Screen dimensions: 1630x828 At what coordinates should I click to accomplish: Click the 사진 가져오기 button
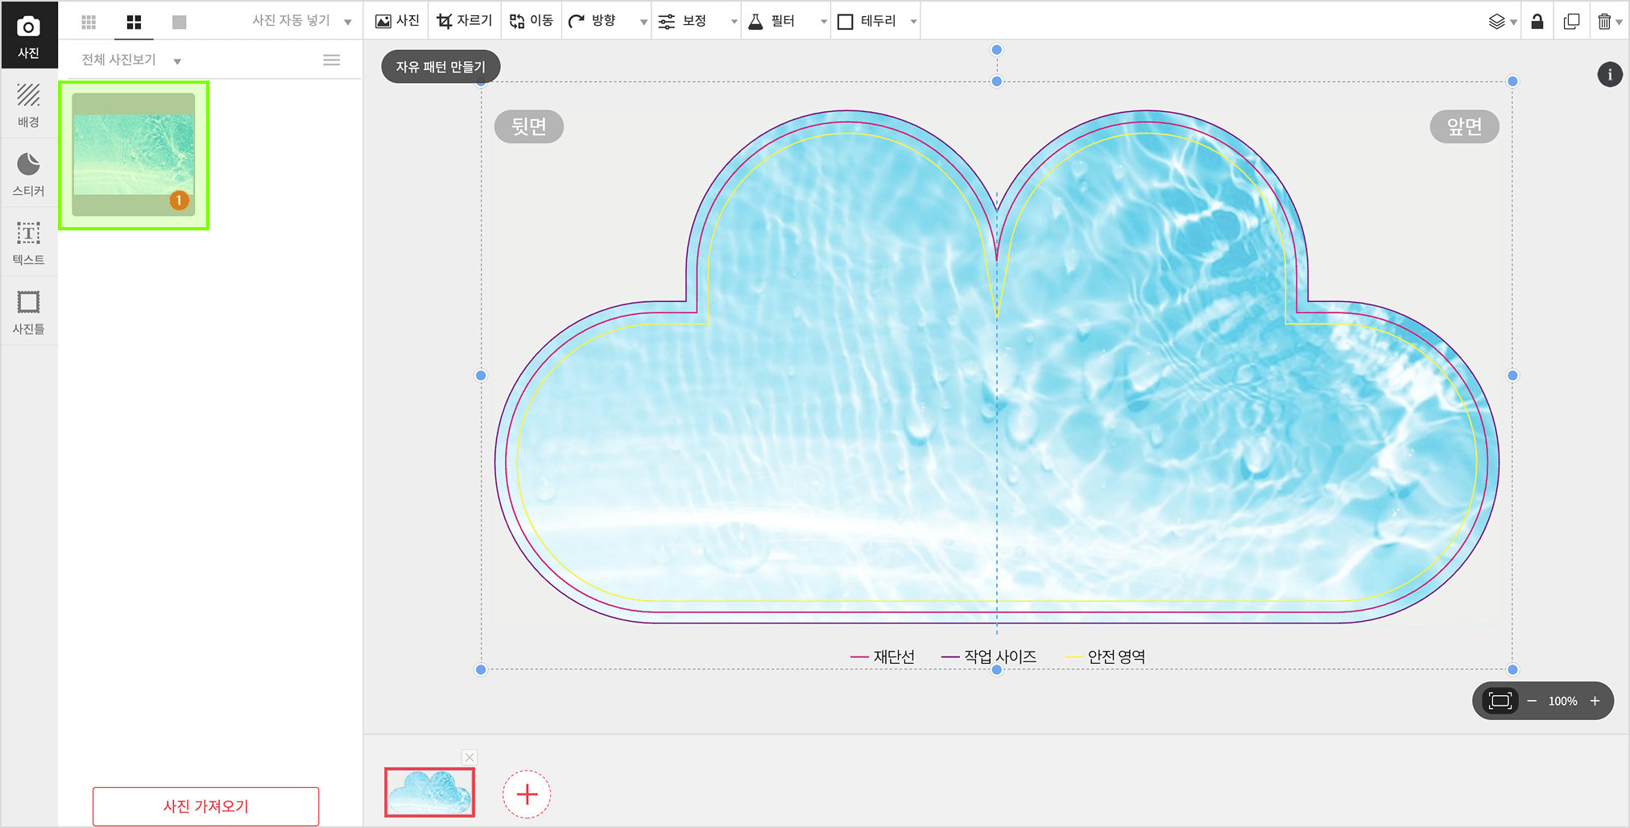206,806
